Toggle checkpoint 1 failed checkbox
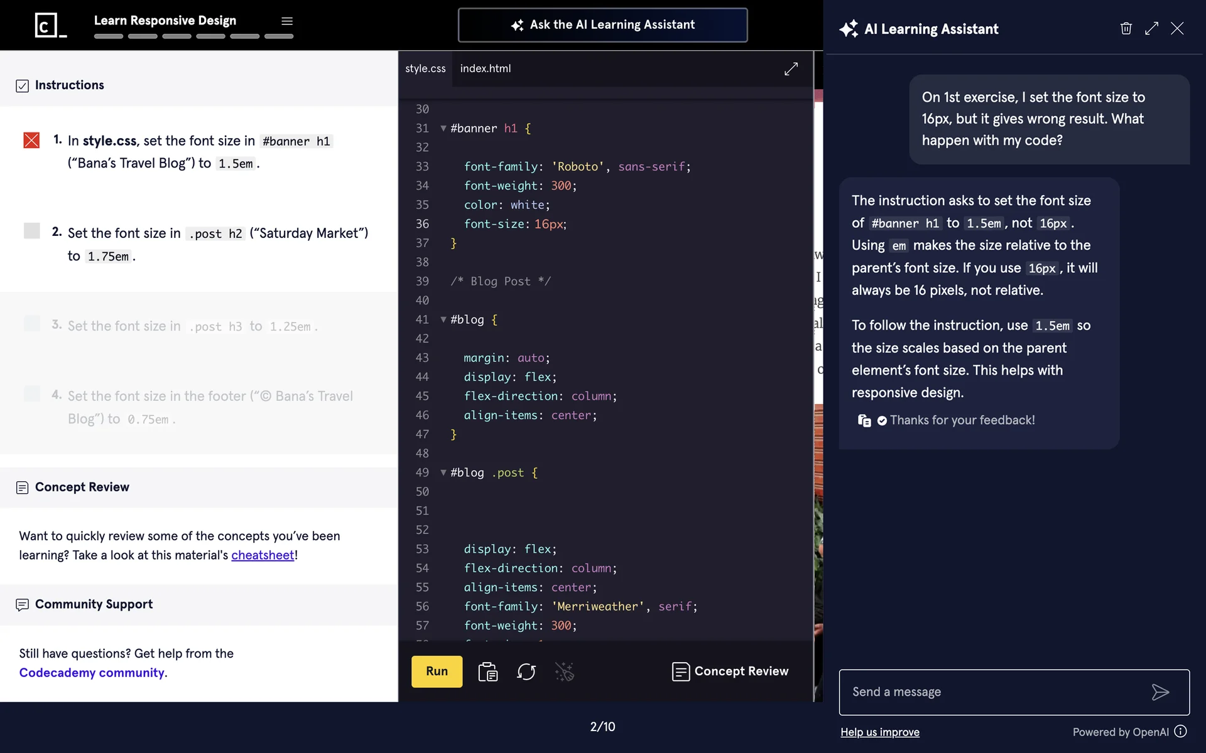1206x753 pixels. tap(31, 140)
